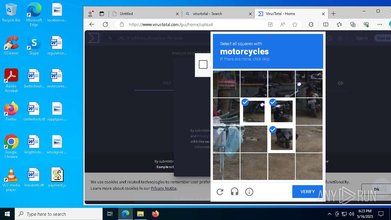This screenshot has width=391, height=220.
Task: Select the payment.js file on desktop
Action: click(x=57, y=178)
